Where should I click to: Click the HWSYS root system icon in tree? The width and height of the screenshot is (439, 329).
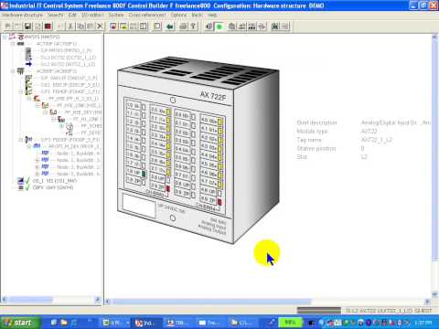point(20,37)
